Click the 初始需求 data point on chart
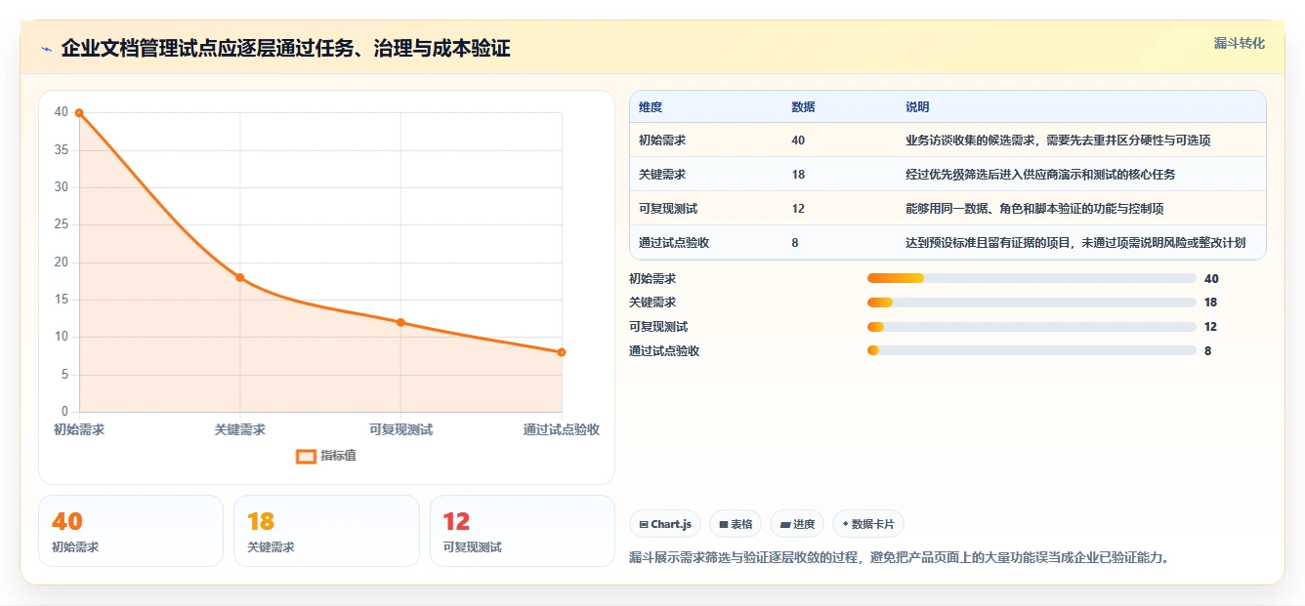The image size is (1305, 606). tap(79, 113)
